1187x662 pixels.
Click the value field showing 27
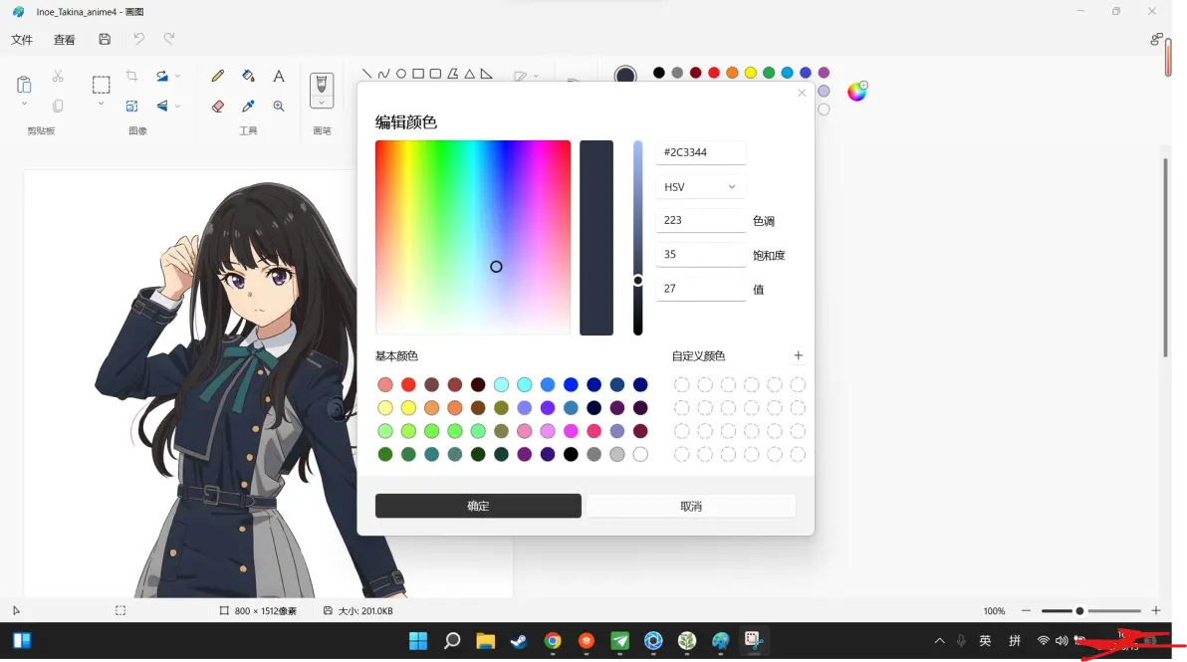coord(700,289)
